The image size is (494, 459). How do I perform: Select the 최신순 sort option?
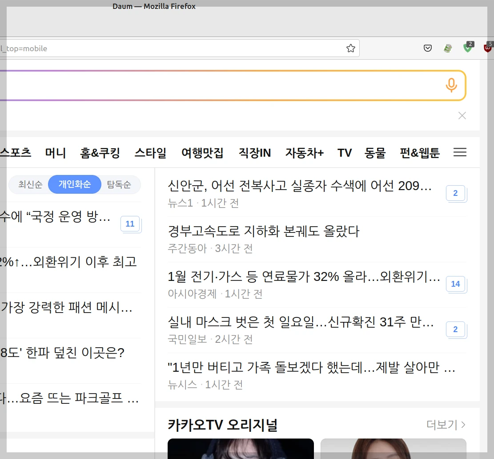[30, 184]
